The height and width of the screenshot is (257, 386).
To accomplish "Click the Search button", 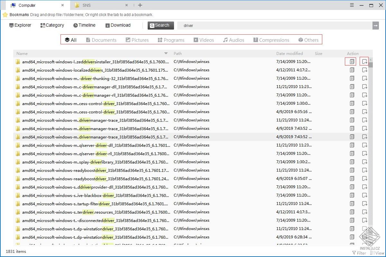I will (x=161, y=25).
